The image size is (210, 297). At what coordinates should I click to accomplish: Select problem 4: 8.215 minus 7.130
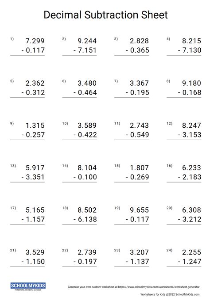coord(184,46)
